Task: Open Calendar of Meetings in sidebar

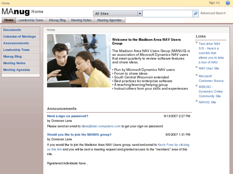Action: (21, 37)
